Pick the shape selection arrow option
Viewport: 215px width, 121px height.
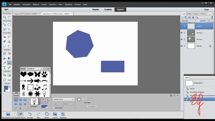20,109
